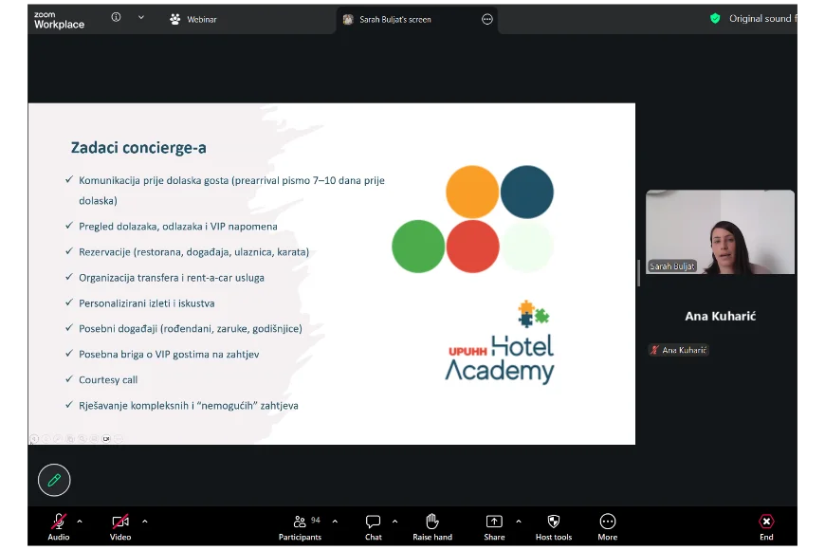Click Sarah Buljat's video thumbnail
The height and width of the screenshot is (550, 825).
coord(720,232)
